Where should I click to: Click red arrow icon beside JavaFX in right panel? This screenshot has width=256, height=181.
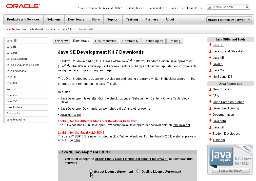click(x=210, y=64)
